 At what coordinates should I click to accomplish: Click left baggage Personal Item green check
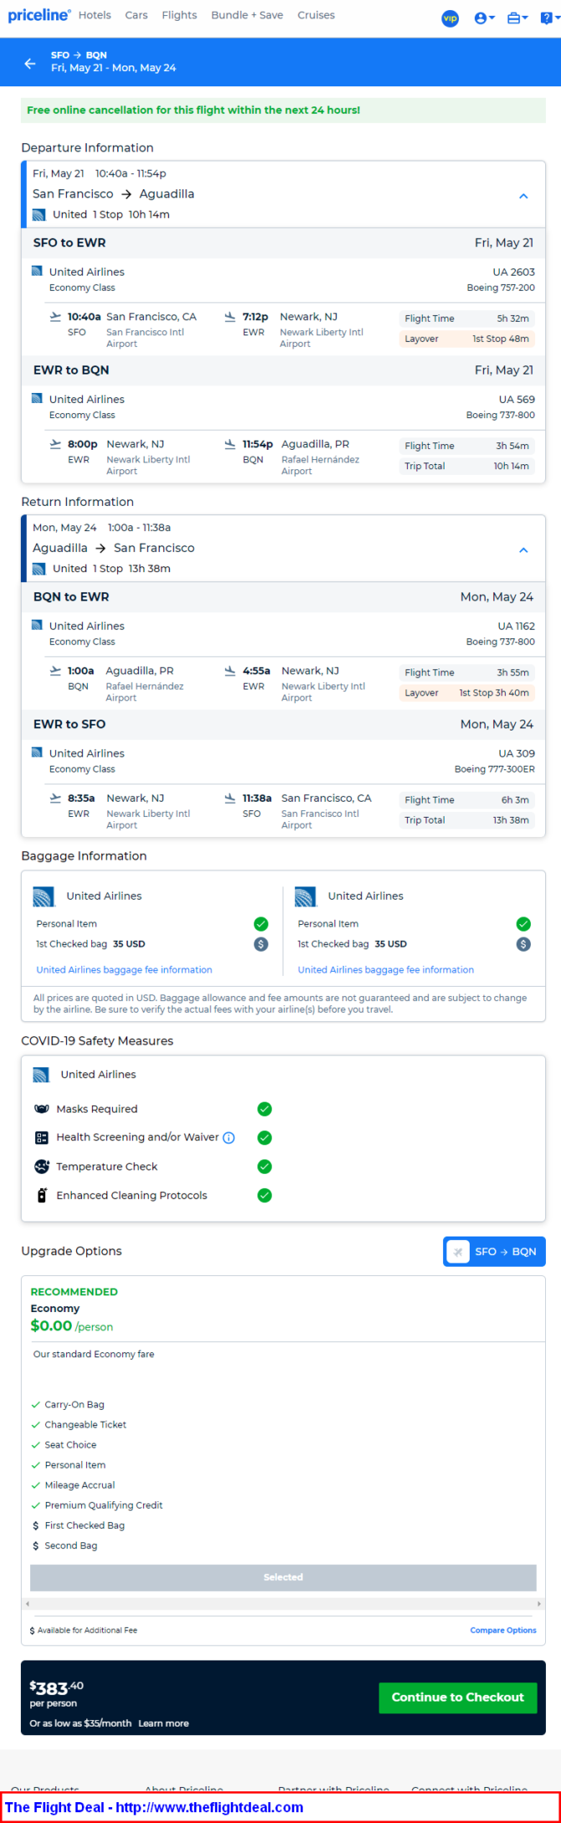click(261, 924)
